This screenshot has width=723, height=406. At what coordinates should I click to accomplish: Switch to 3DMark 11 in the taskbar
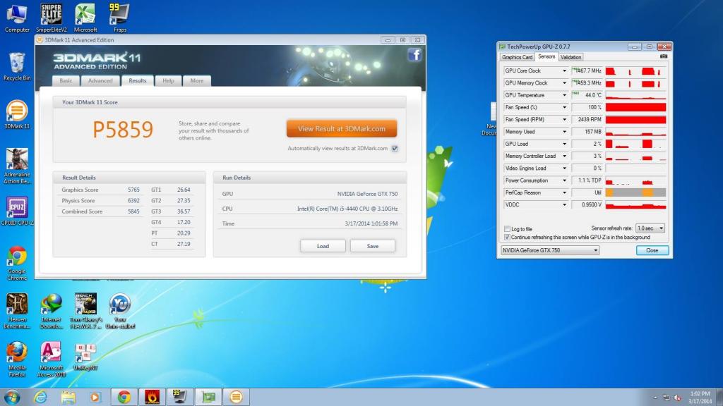(x=236, y=397)
